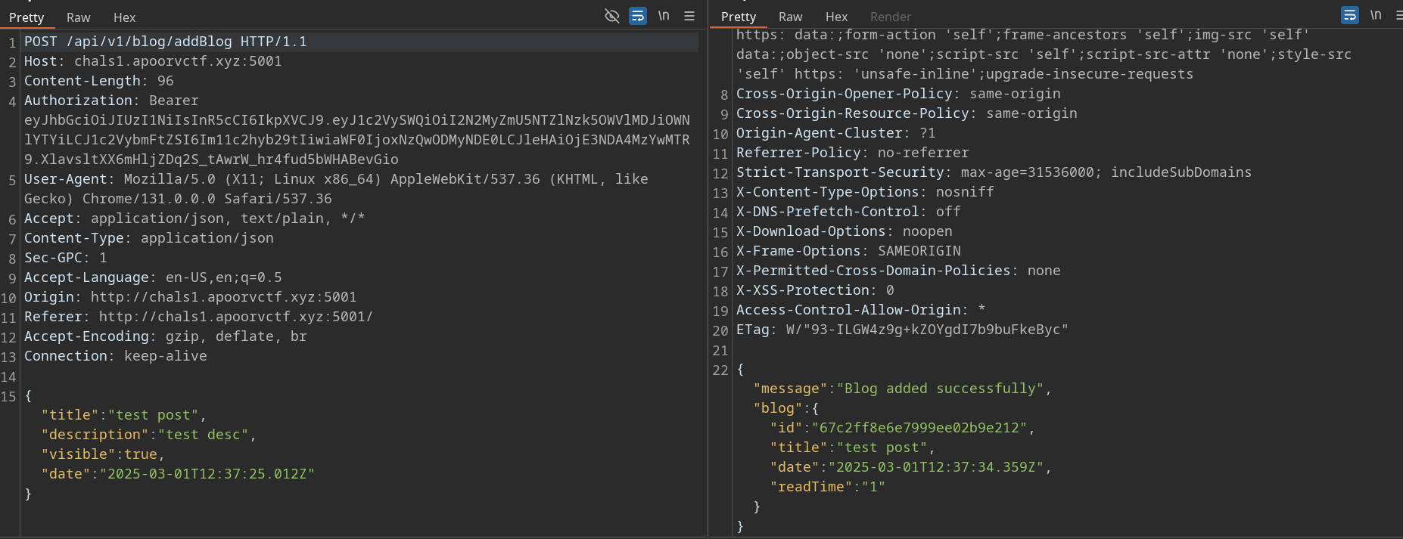Click the POST /api/v1/blog/addBlog request line
Screen dimensions: 1403x539
[x=165, y=42]
